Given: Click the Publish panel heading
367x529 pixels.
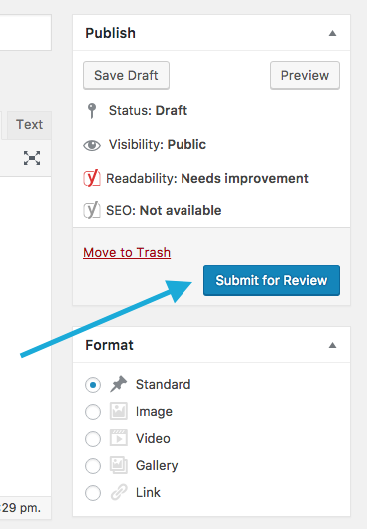Looking at the screenshot, I should 111,33.
